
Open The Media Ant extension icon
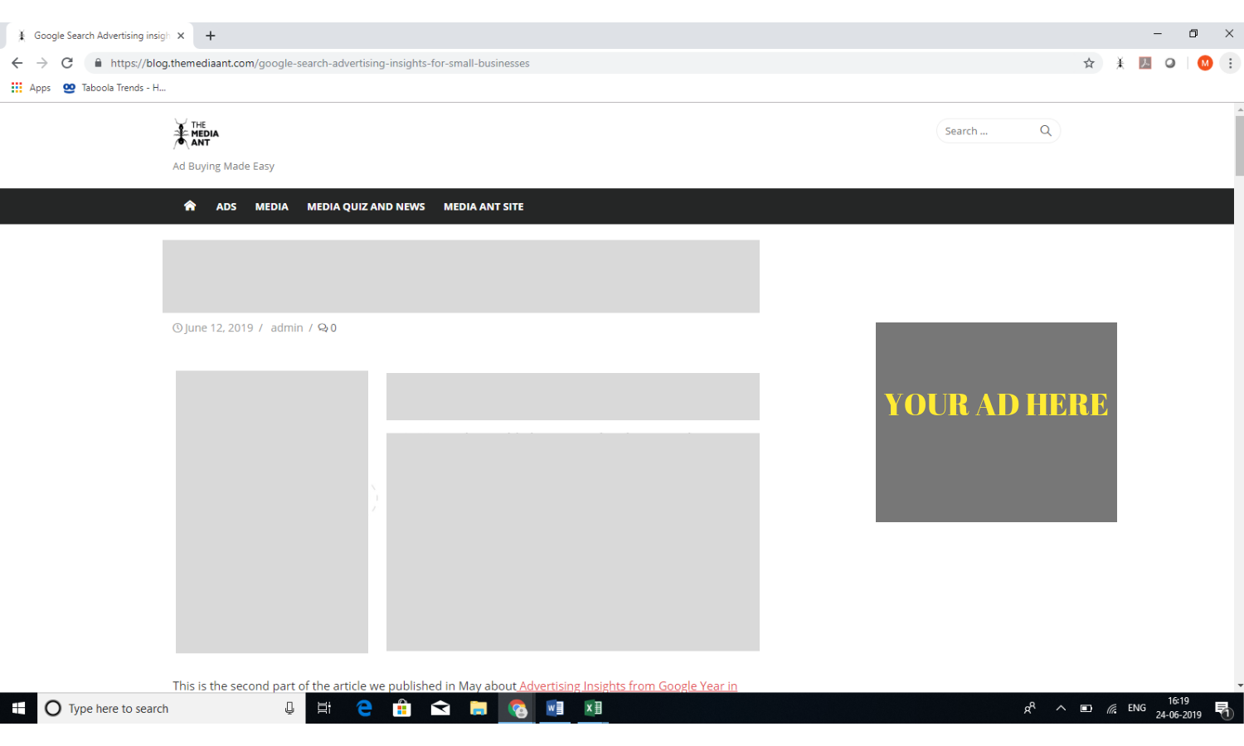click(1120, 62)
